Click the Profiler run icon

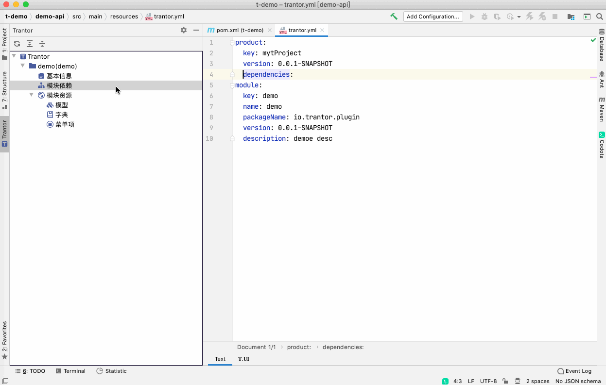tap(510, 17)
